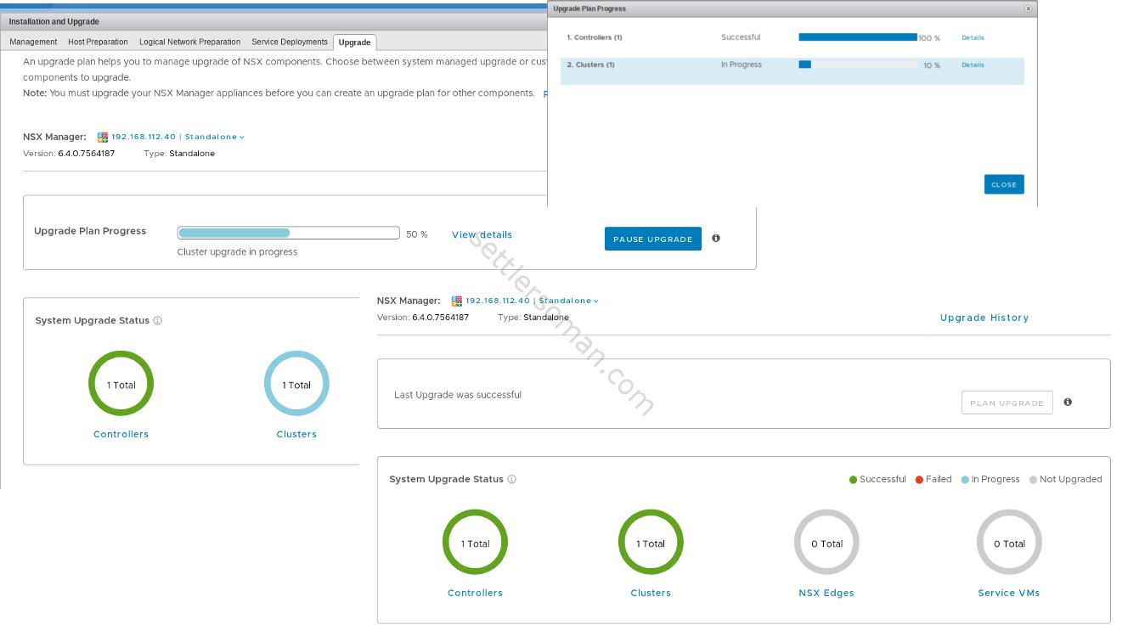This screenshot has width=1128, height=642.
Task: Click the Upgrade Plan Progress bar at 50%
Action: tap(288, 233)
